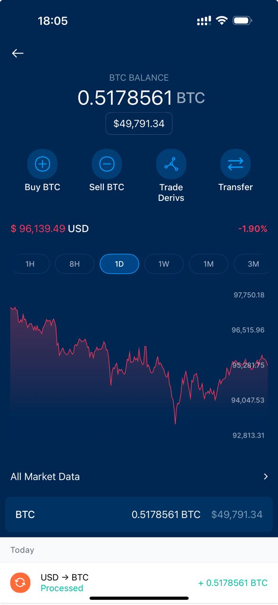278x605 pixels.
Task: Open the Trade Derivs icon
Action: [x=171, y=164]
